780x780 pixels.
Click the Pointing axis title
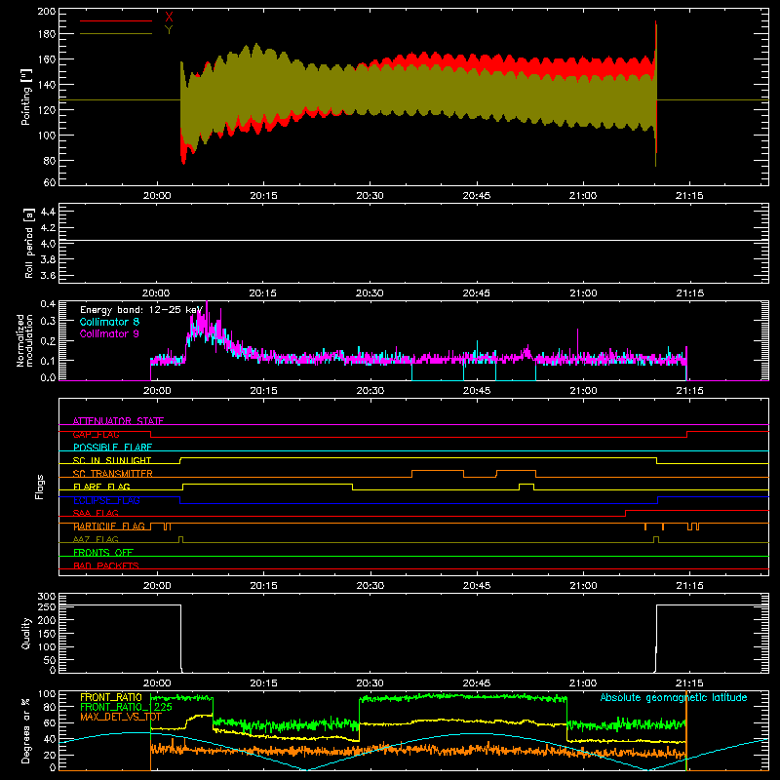coord(26,97)
